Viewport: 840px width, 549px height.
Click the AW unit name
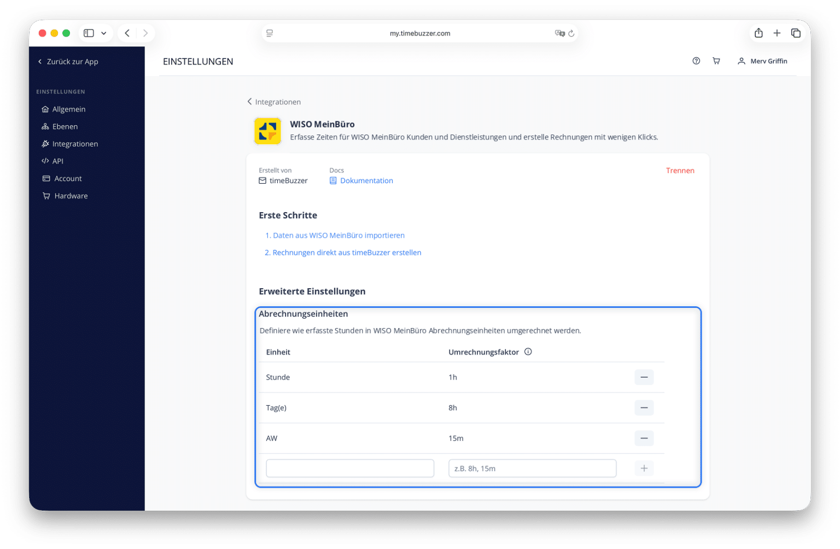point(272,439)
